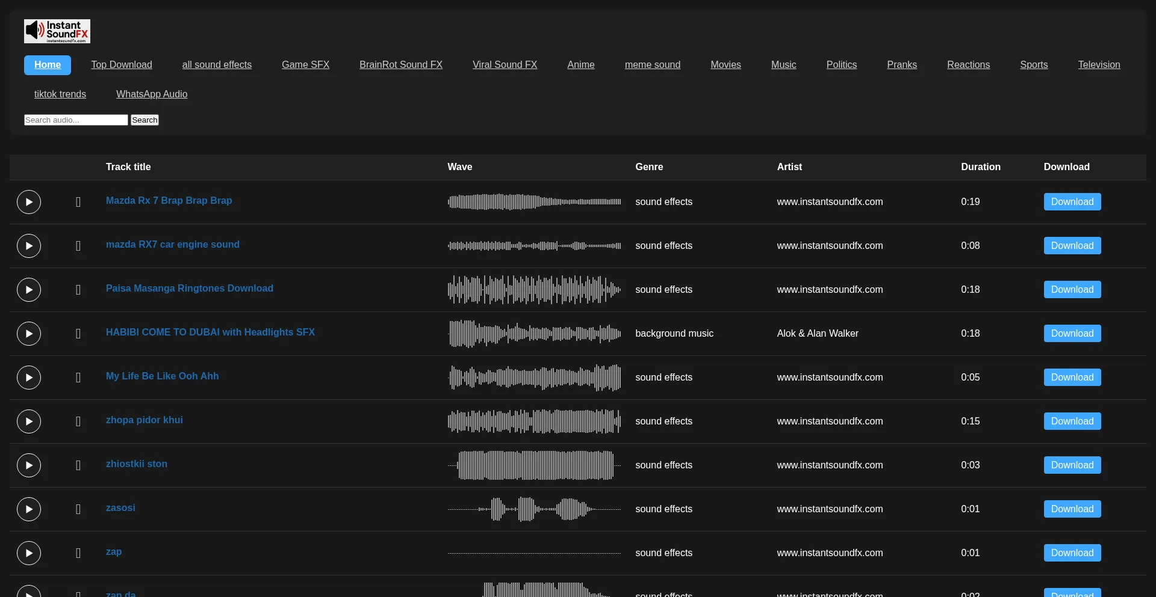Play the zasosi sound effect

pyautogui.click(x=28, y=509)
